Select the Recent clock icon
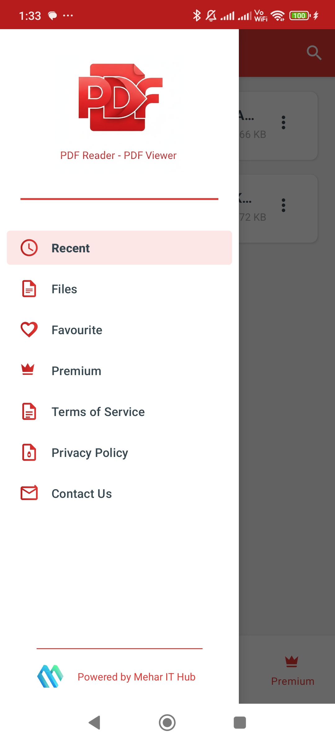Viewport: 335px width, 744px height. pyautogui.click(x=29, y=247)
